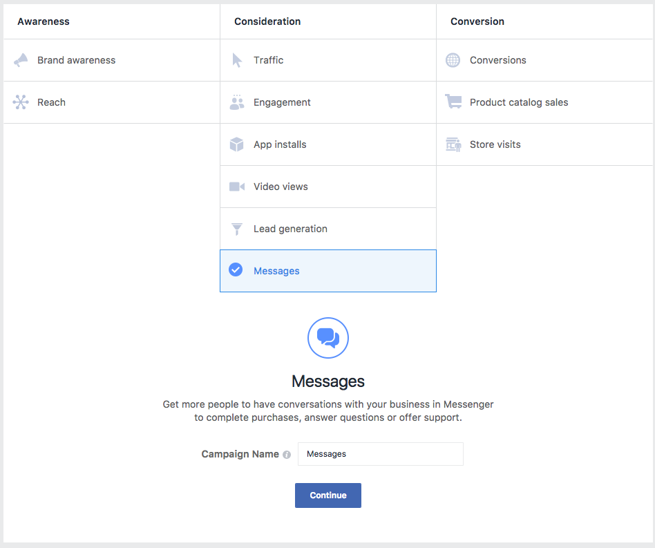Viewport: 655px width, 548px height.
Task: Click the large Messages speech bubble icon
Action: pos(327,338)
